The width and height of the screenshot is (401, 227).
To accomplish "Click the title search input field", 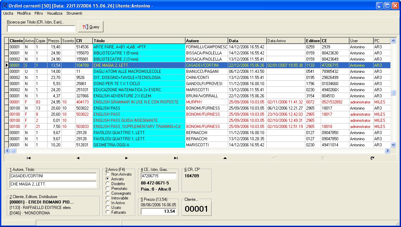I will tap(41, 29).
